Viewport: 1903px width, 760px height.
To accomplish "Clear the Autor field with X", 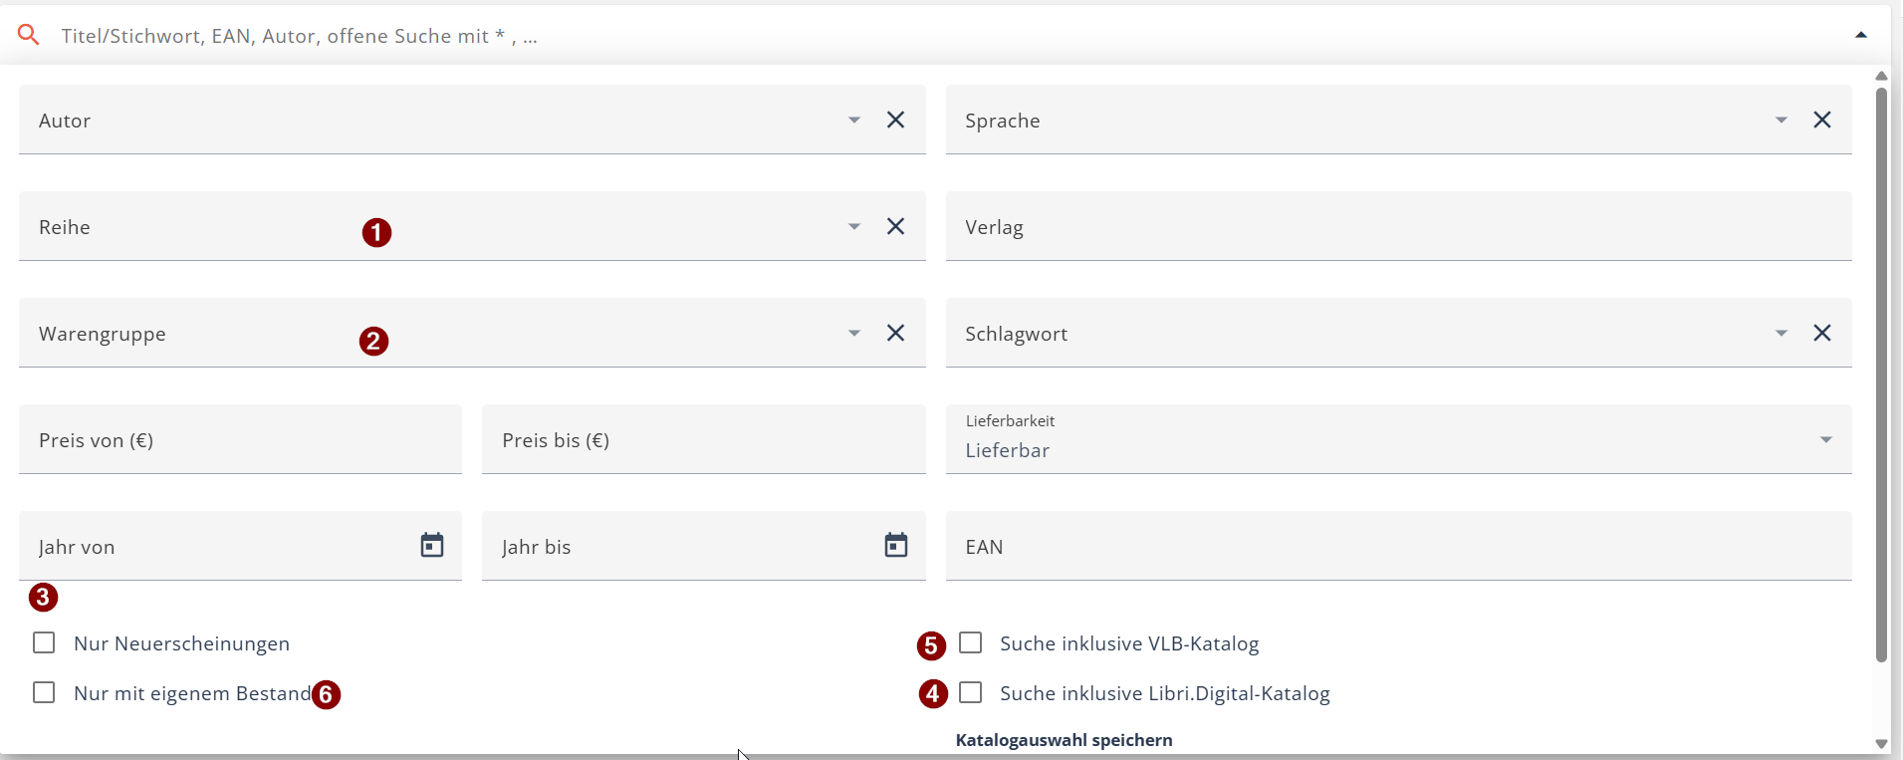I will click(x=895, y=120).
